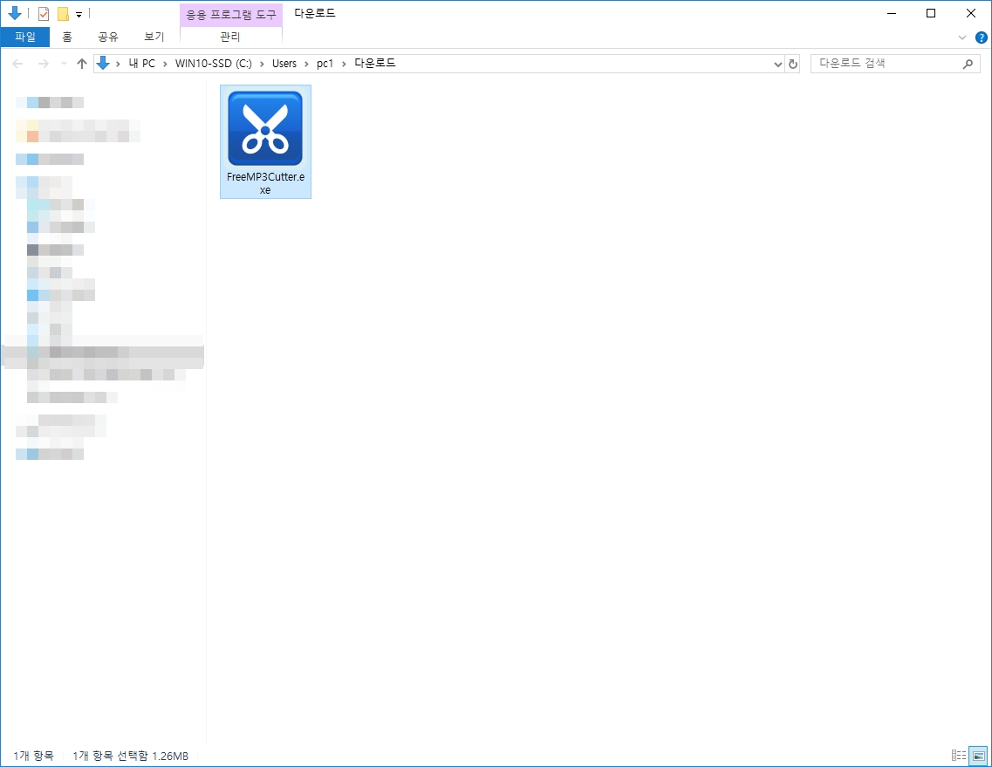Expand the chevron after 내 PC breadcrumb
Image resolution: width=992 pixels, height=767 pixels.
pyautogui.click(x=165, y=64)
